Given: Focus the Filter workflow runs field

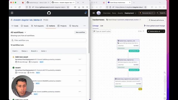Looking at the screenshot, I should [x=48, y=40].
